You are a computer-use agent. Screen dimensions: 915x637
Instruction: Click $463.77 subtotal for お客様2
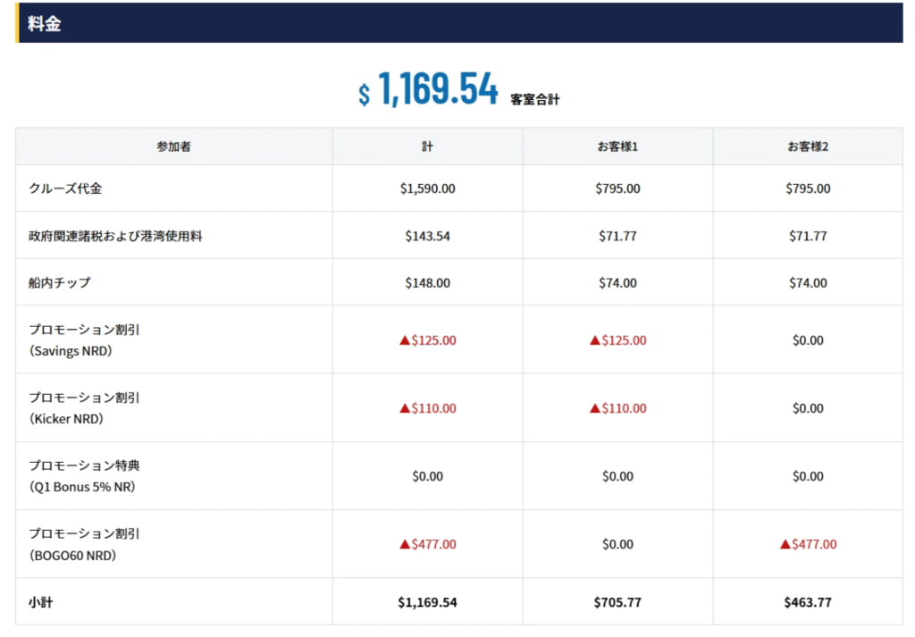[x=808, y=602]
